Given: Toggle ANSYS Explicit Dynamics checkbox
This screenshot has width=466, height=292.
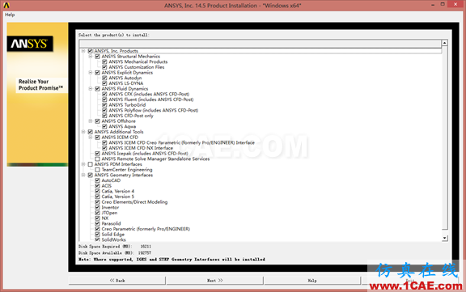Looking at the screenshot, I should point(97,73).
